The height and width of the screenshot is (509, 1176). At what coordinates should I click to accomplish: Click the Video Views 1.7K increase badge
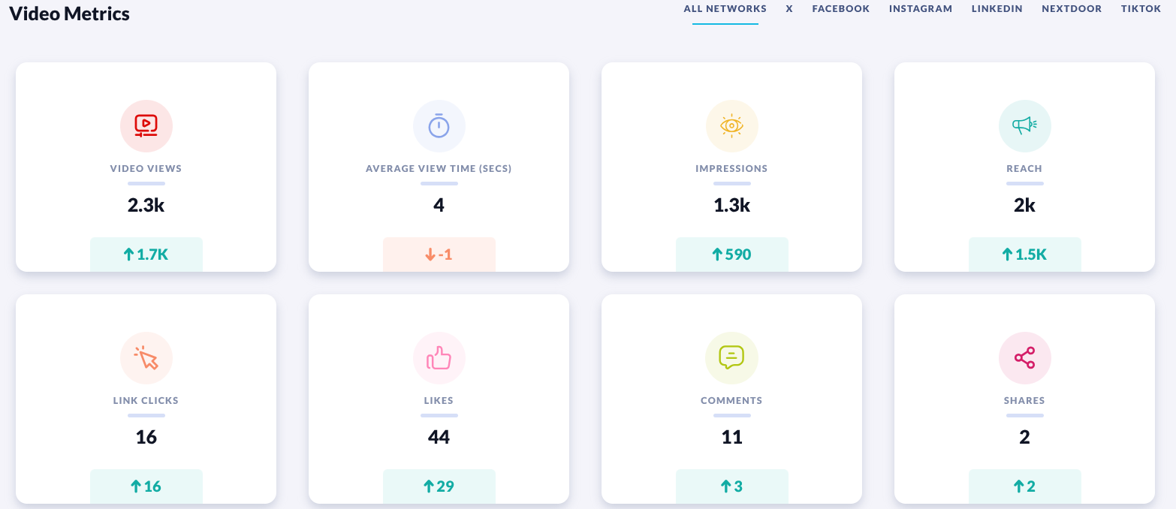click(146, 254)
